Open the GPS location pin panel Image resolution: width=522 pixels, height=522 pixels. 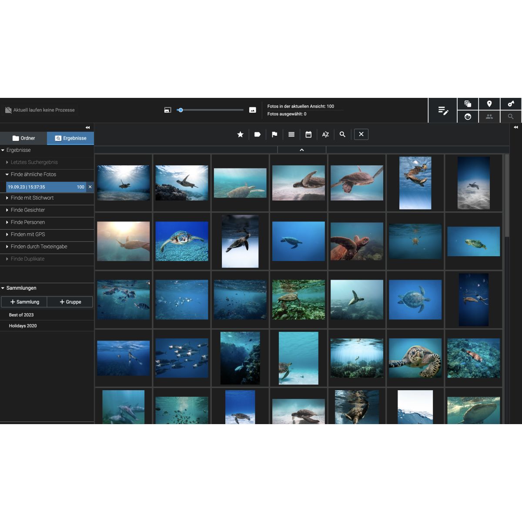point(489,104)
